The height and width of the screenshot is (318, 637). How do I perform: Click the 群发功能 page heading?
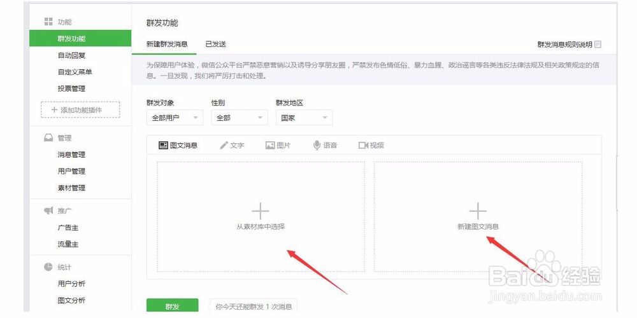162,23
